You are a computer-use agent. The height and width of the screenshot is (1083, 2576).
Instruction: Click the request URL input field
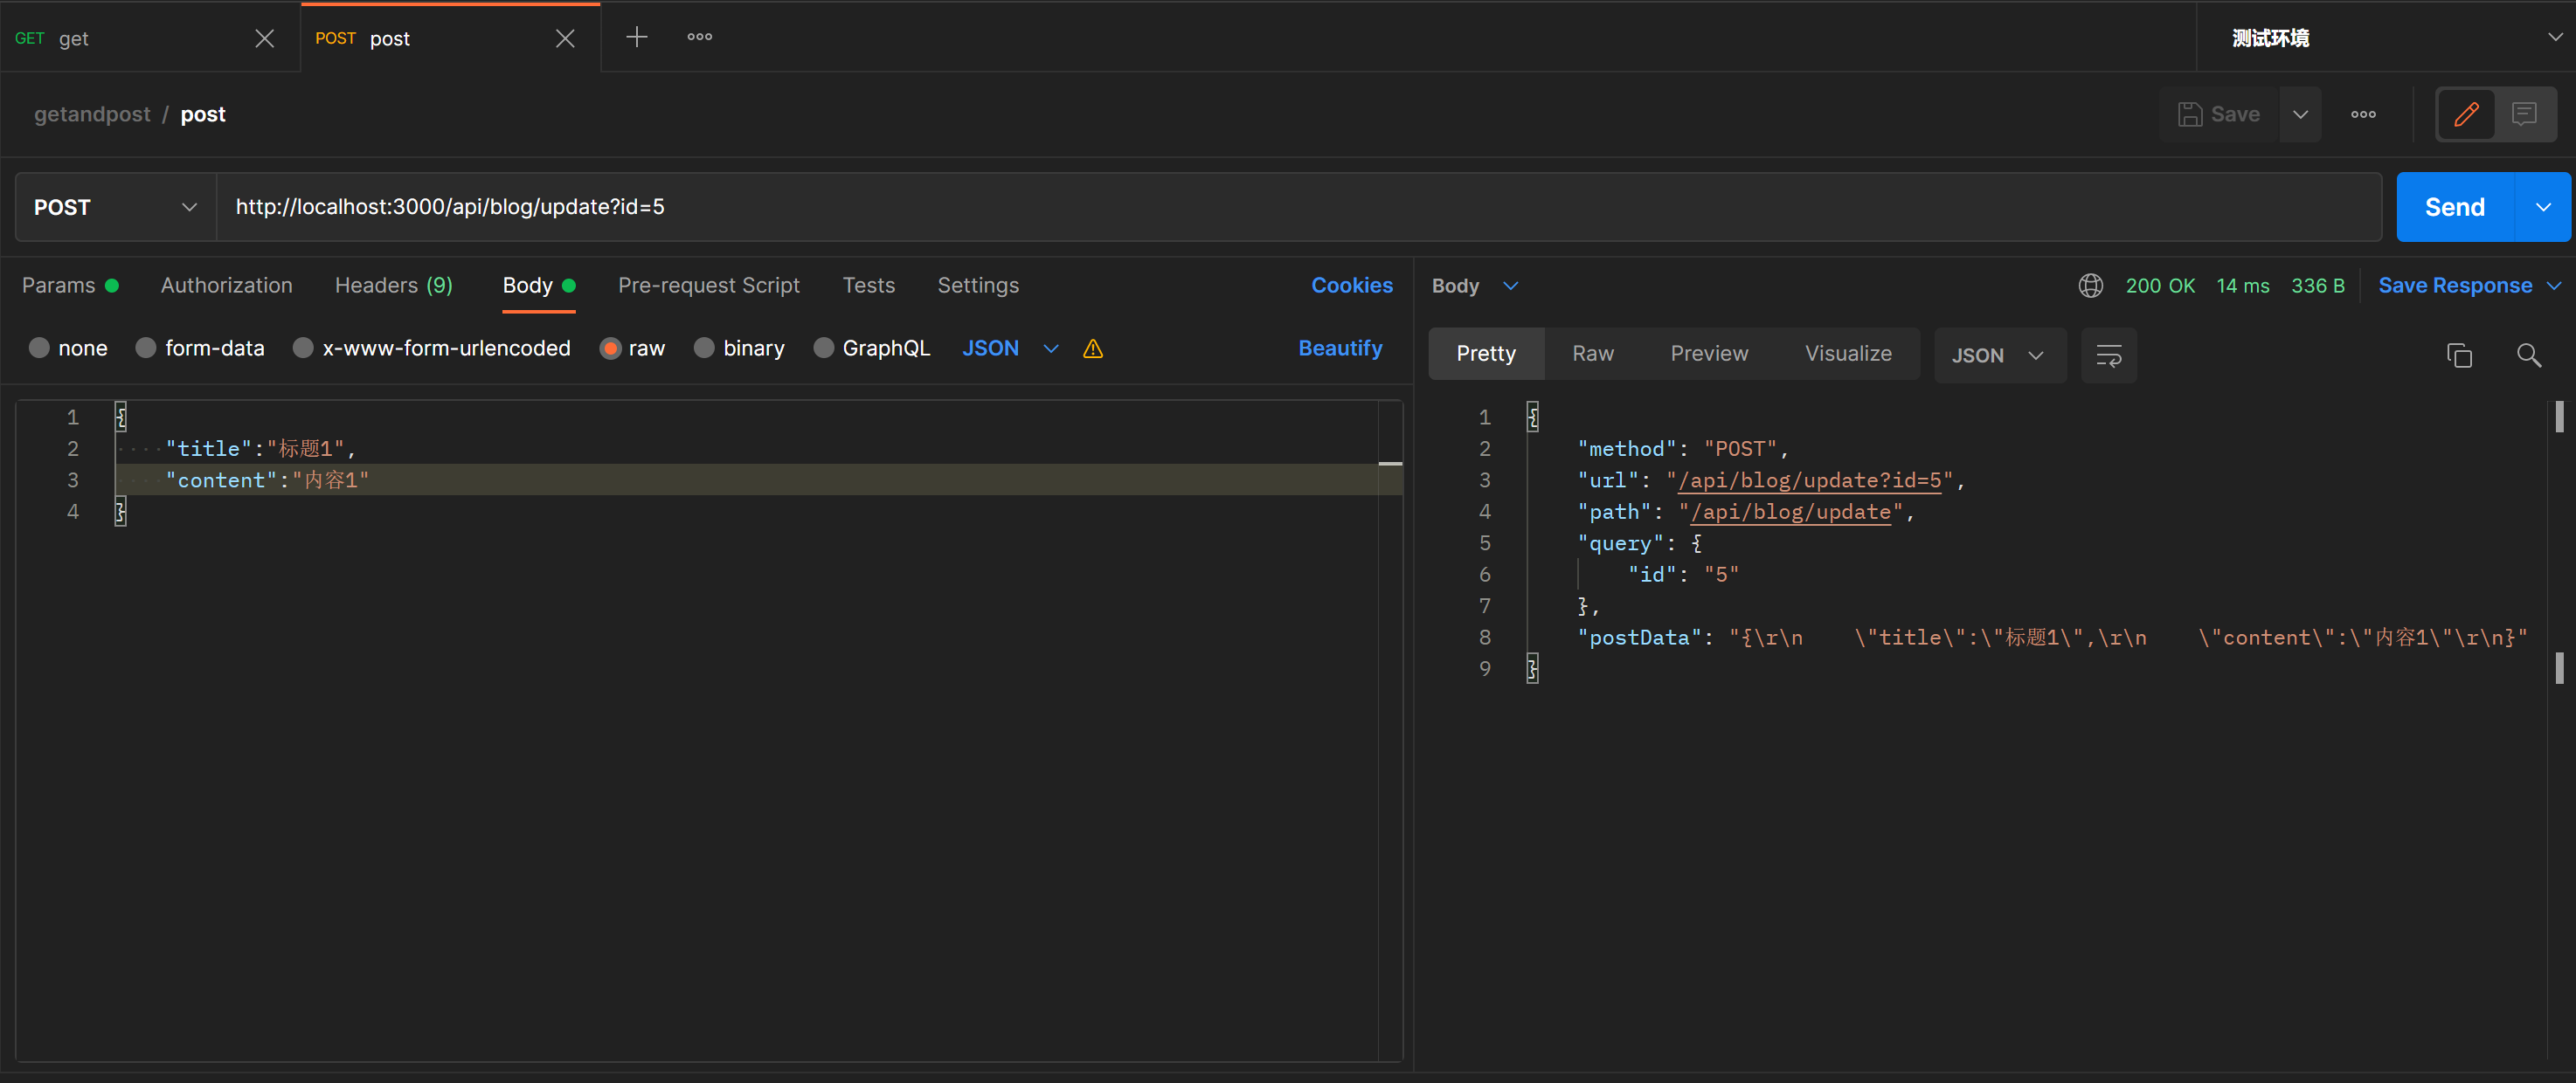(1200, 207)
